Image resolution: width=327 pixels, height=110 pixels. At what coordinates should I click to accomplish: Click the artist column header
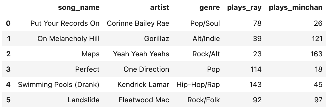[x=160, y=8]
